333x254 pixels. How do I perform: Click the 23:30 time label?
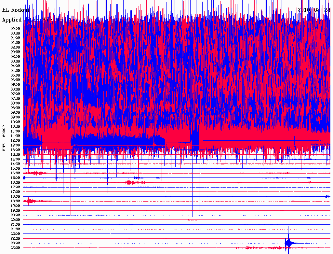[15, 248]
